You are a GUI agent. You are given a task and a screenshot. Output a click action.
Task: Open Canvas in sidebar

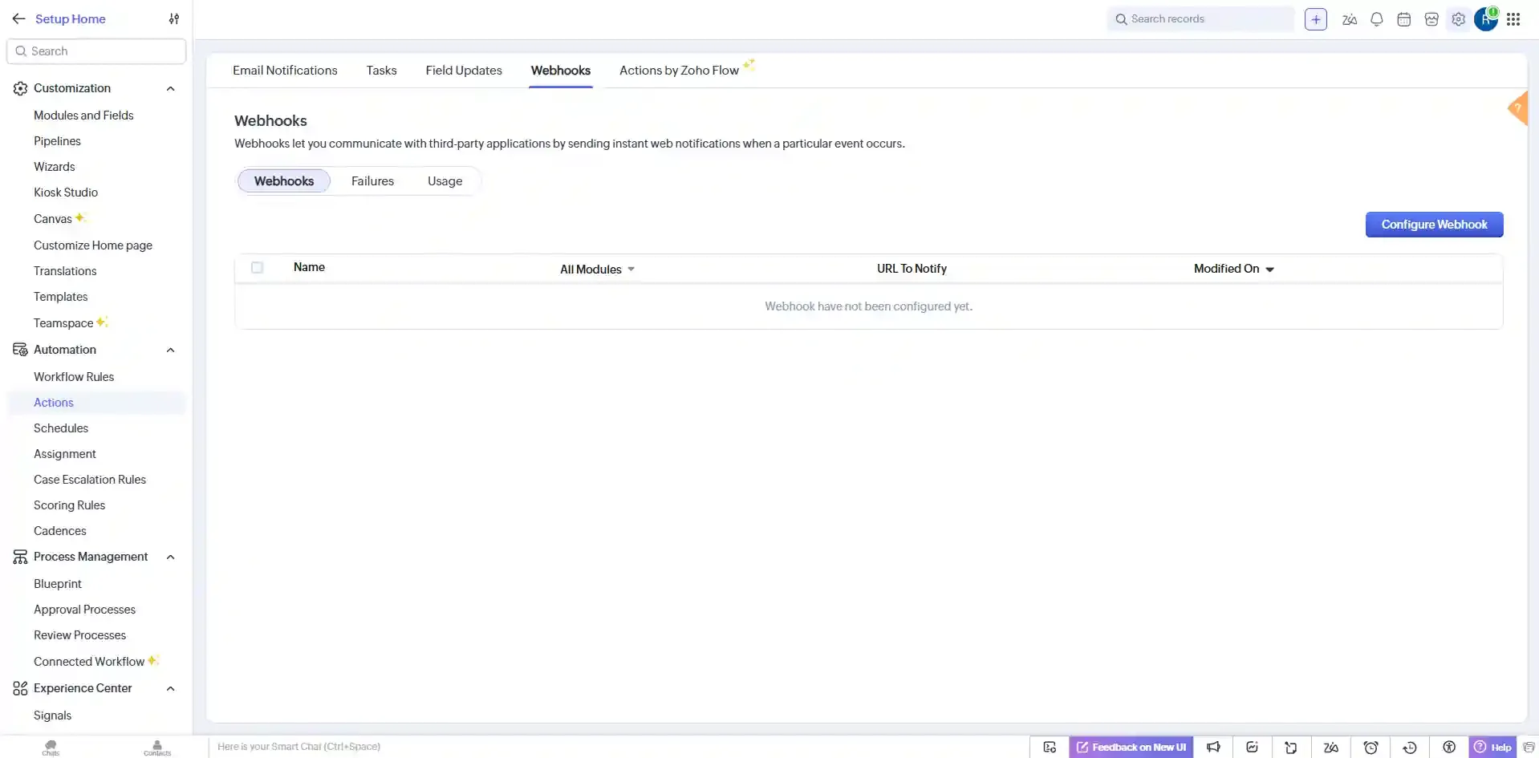(x=53, y=219)
